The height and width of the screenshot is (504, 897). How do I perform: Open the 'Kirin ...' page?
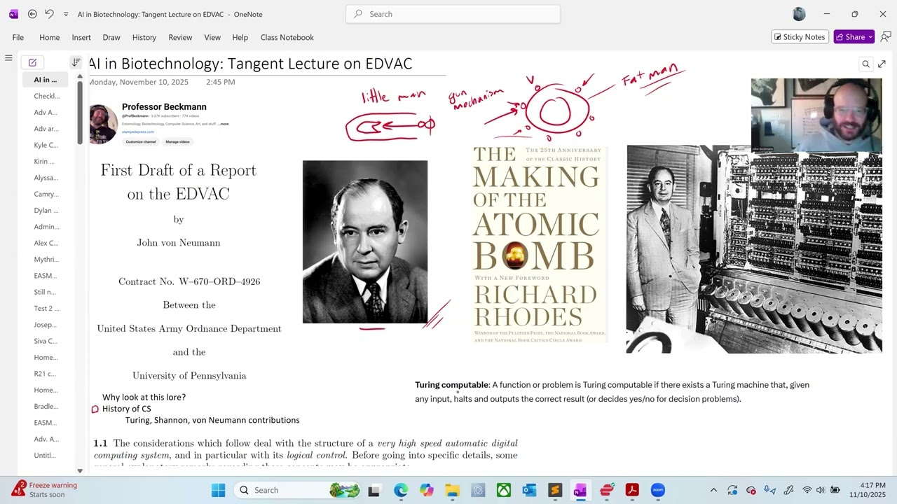(x=45, y=162)
